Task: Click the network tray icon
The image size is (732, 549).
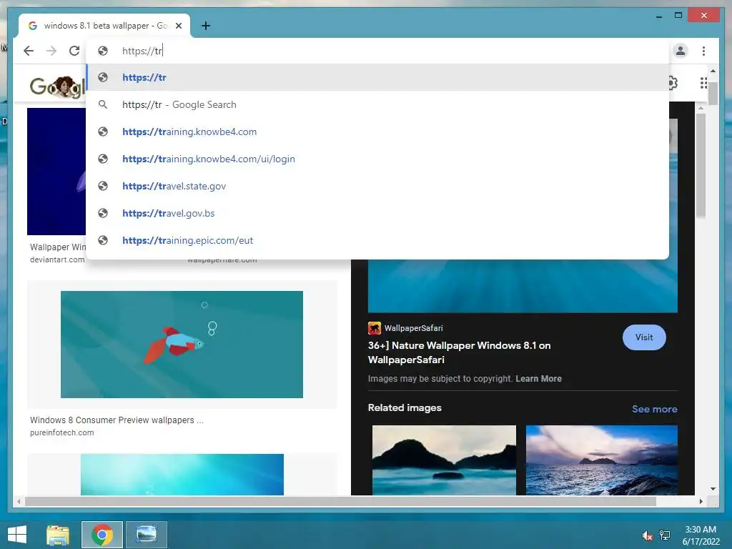Action: [x=665, y=535]
